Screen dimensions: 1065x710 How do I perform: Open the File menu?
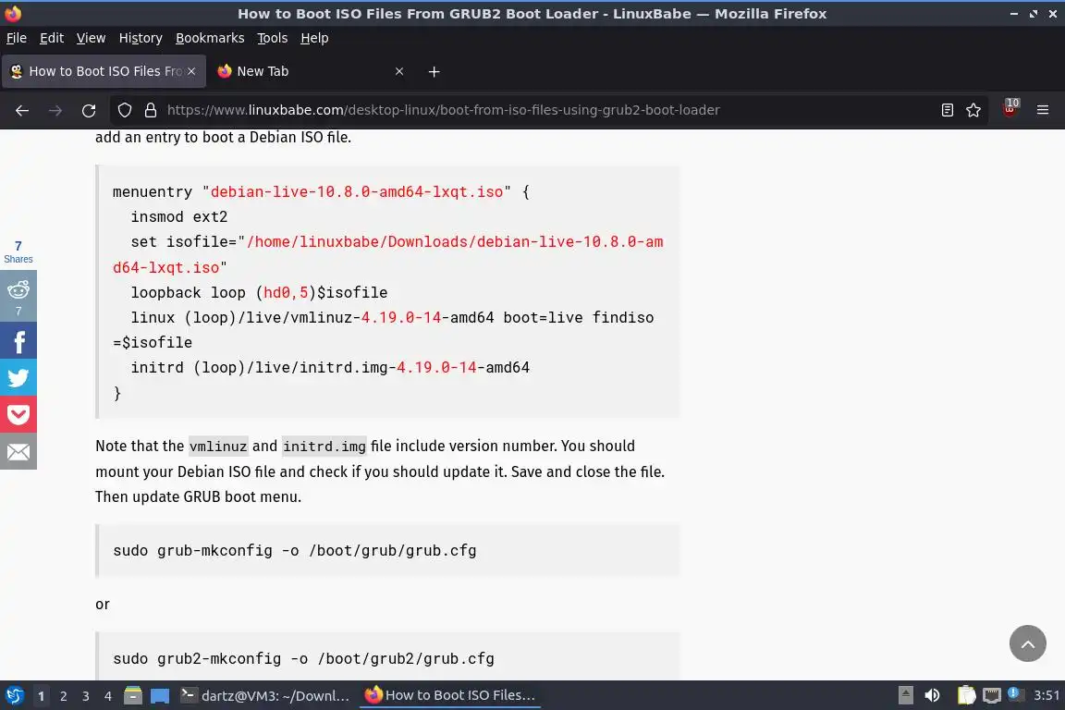[17, 38]
